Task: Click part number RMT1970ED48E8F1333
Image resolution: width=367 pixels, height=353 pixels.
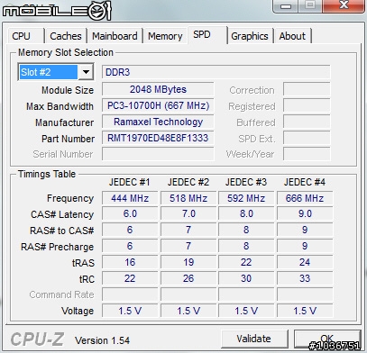Action: click(x=158, y=138)
